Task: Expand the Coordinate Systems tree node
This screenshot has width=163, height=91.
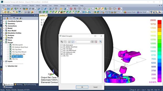Action: tap(4, 21)
